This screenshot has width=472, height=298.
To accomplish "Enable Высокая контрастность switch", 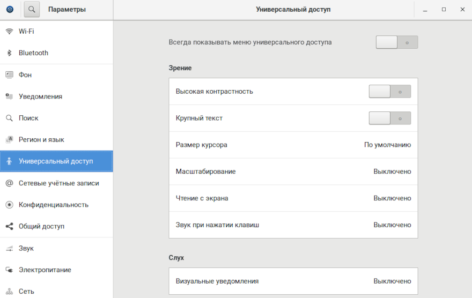I will point(389,92).
